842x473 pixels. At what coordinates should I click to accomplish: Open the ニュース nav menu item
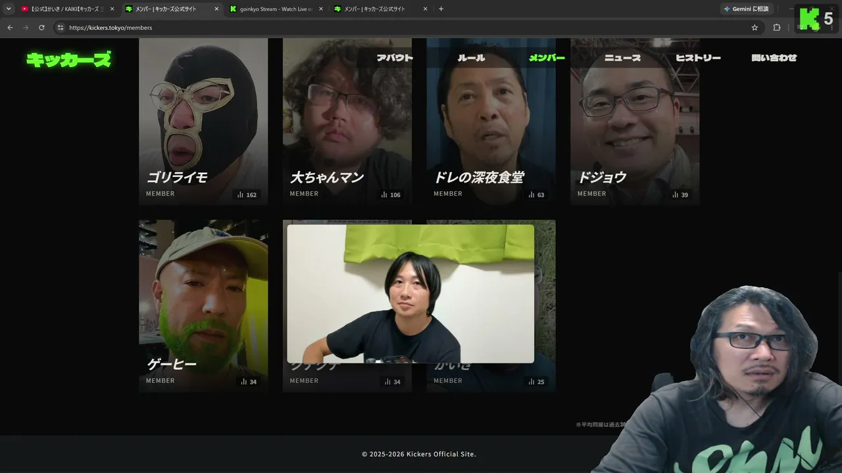[x=622, y=58]
